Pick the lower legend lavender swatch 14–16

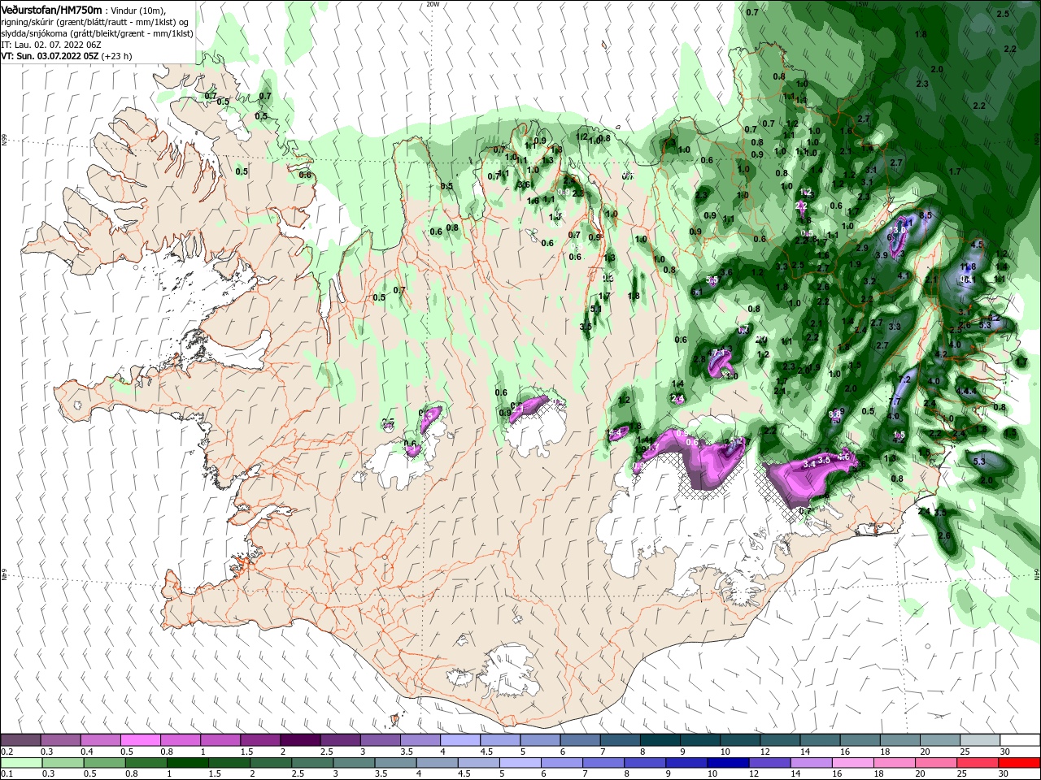[811, 763]
